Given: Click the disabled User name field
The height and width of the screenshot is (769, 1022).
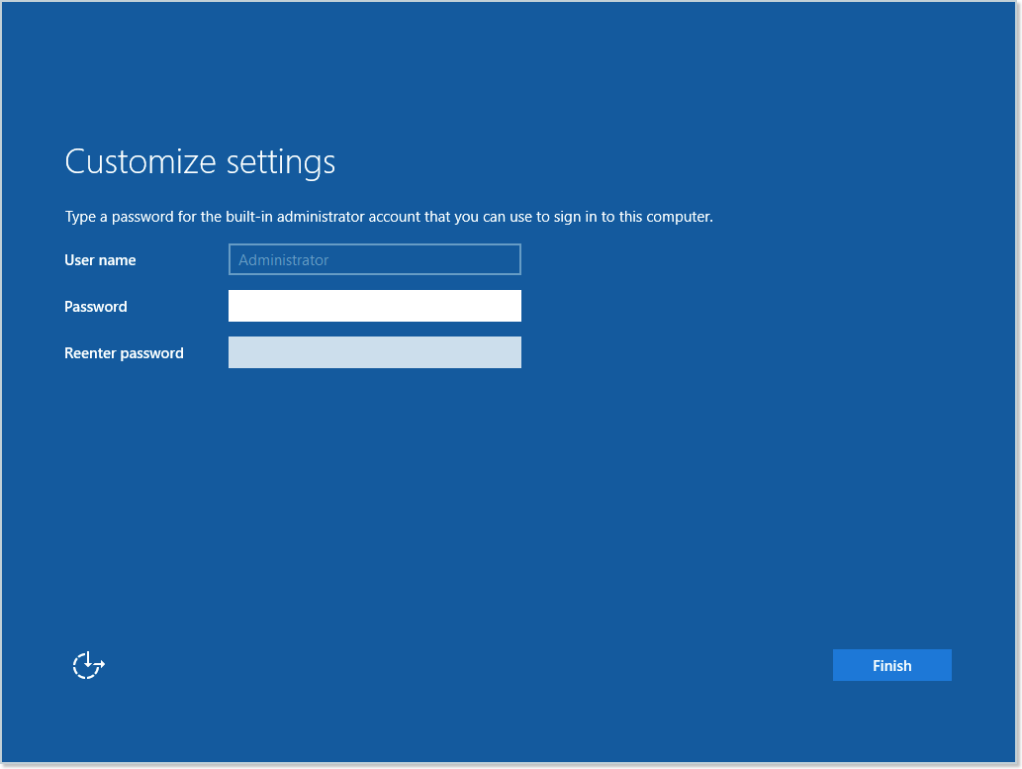Looking at the screenshot, I should click(374, 259).
